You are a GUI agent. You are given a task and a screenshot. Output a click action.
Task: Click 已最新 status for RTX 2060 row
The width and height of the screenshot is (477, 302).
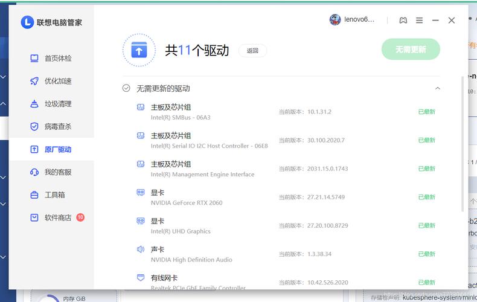pos(427,198)
